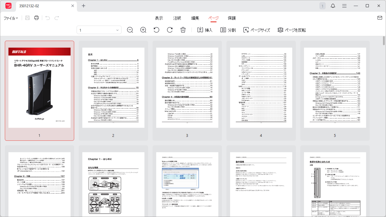
Task: Click the zoom out magnifier icon
Action: pos(130,30)
